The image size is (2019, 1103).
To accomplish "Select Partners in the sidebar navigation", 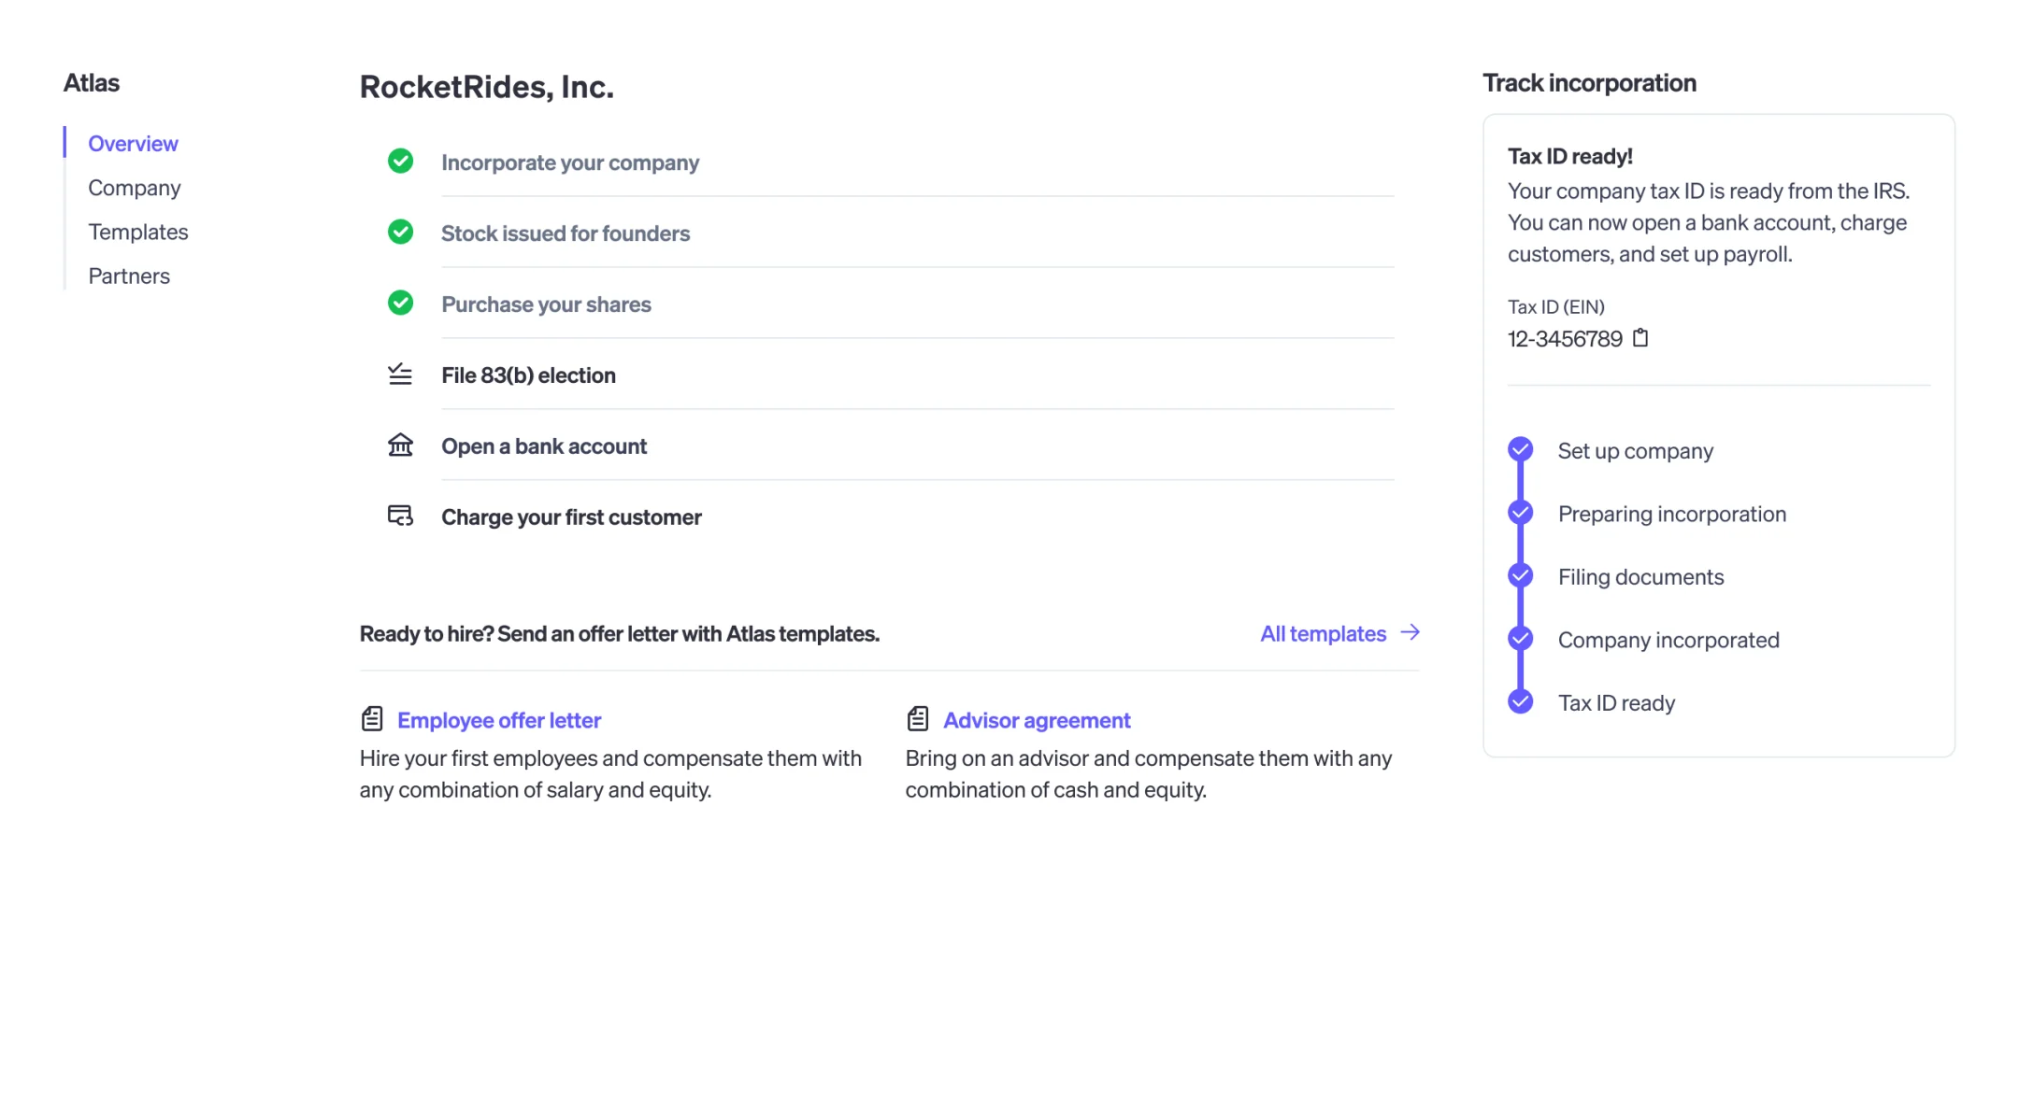I will [x=129, y=276].
